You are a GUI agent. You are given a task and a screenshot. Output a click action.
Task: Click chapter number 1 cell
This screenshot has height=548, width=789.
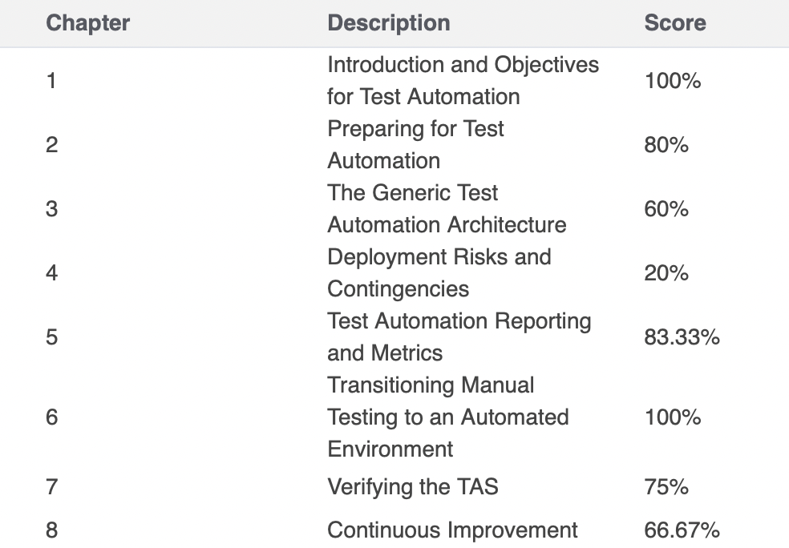[x=51, y=81]
